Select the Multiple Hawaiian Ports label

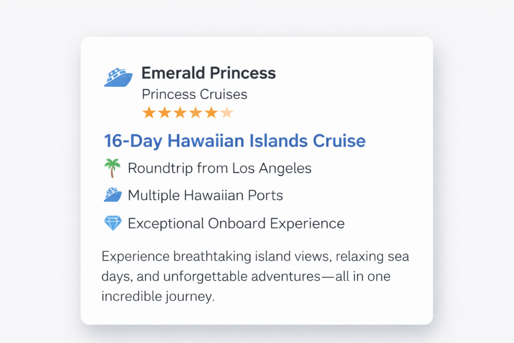click(205, 195)
